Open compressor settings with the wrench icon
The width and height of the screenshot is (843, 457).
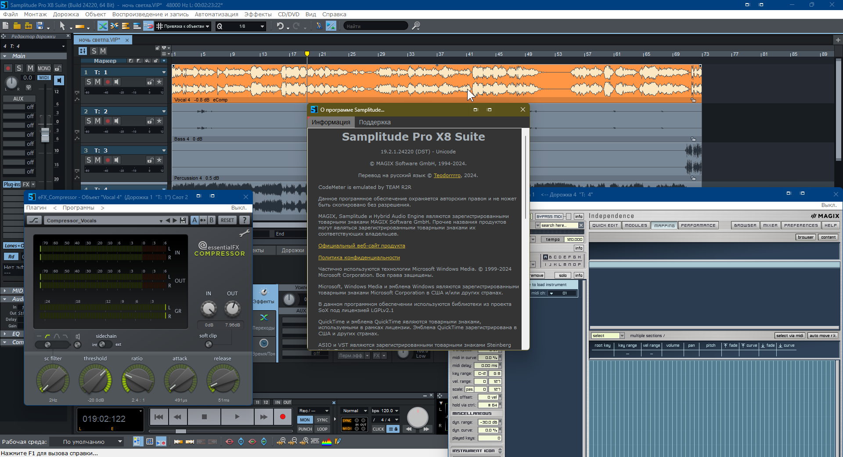pos(244,233)
